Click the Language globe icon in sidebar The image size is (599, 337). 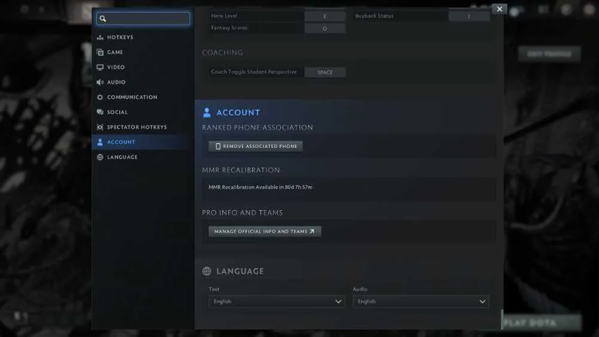pos(100,157)
